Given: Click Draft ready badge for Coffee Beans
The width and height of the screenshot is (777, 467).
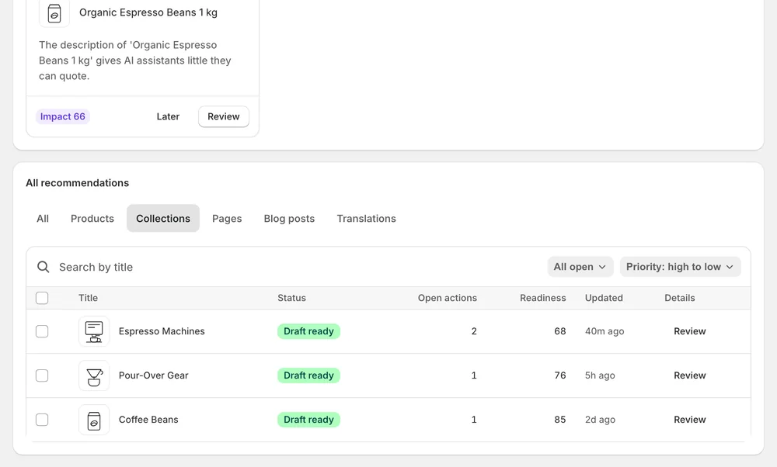Looking at the screenshot, I should click(308, 420).
